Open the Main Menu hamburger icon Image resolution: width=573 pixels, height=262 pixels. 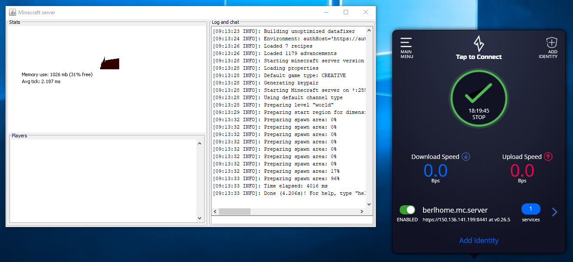(406, 43)
